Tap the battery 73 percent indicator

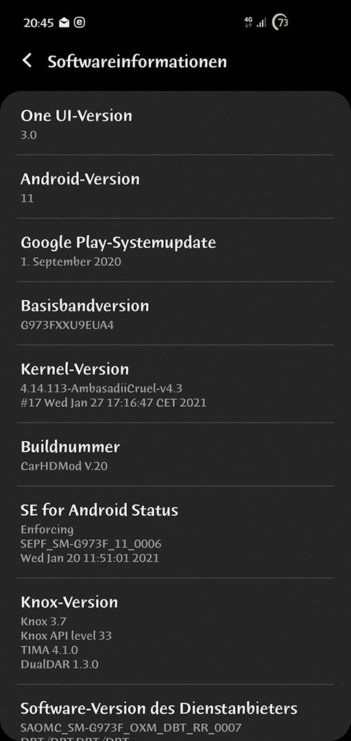tap(280, 22)
